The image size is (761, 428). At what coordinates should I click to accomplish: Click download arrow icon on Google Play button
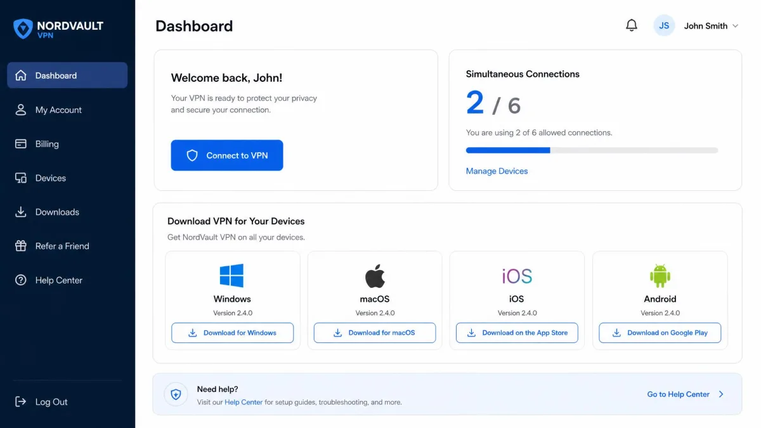click(x=616, y=333)
